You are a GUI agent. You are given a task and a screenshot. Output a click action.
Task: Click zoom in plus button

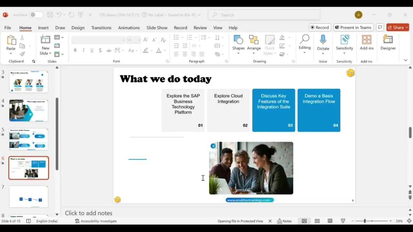coord(390,221)
